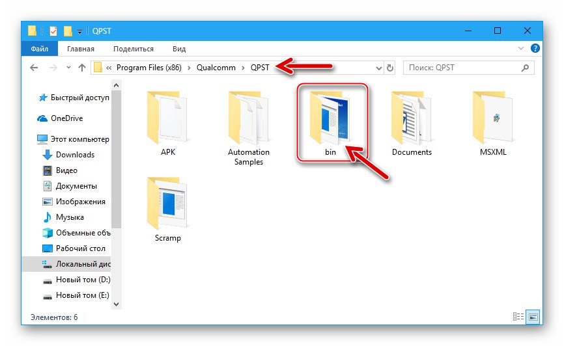Minimize the QPST Explorer window
The image size is (564, 346).
click(468, 31)
